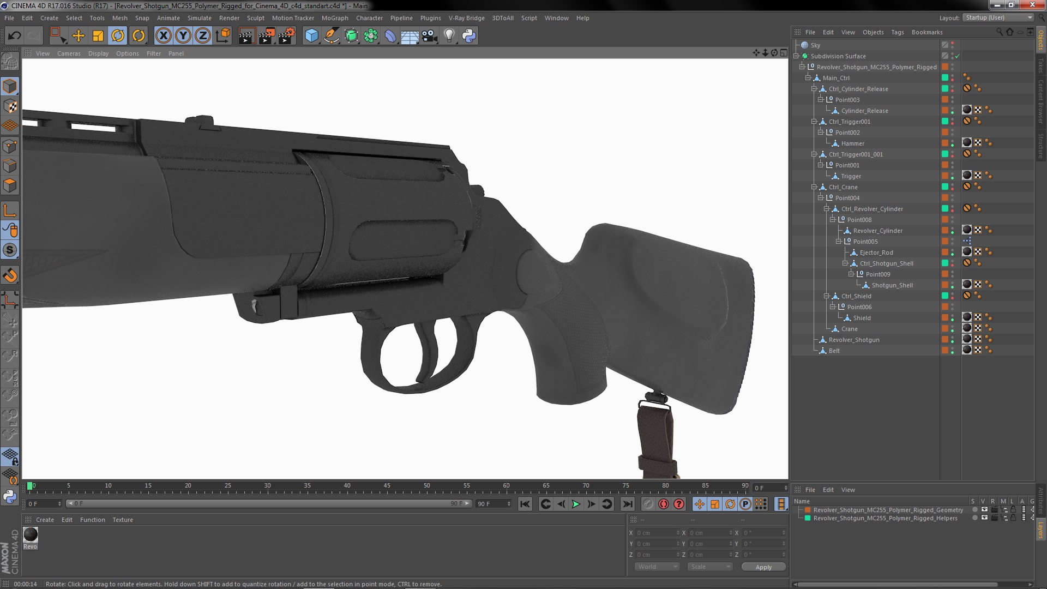This screenshot has width=1047, height=589.
Task: Collapse the Ctrl_Crane tree node
Action: point(814,187)
